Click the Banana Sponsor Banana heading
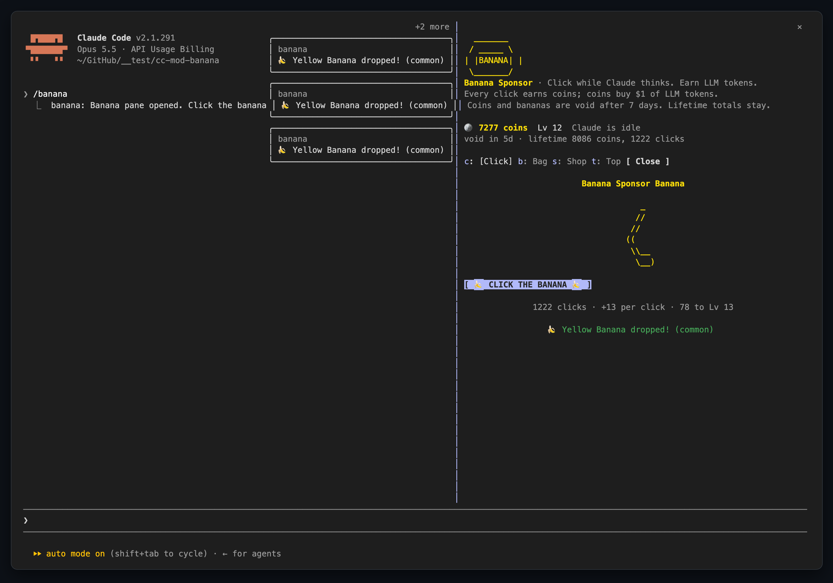The height and width of the screenshot is (583, 833). tap(633, 183)
